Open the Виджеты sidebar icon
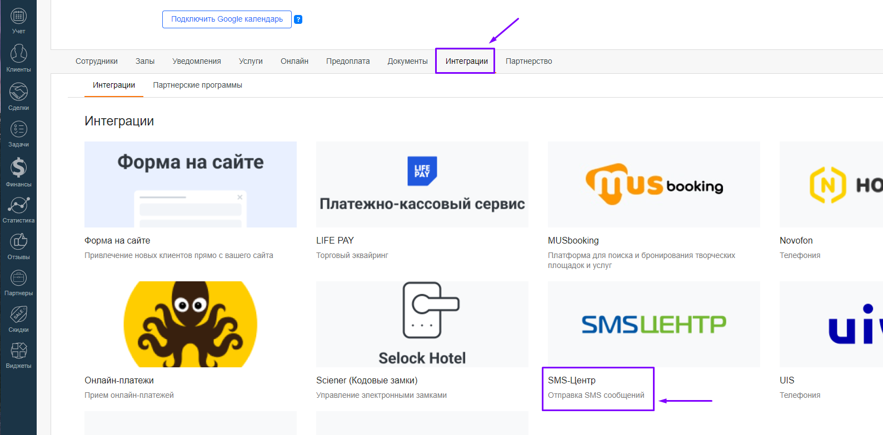Screen dimensions: 883x435 [x=18, y=351]
